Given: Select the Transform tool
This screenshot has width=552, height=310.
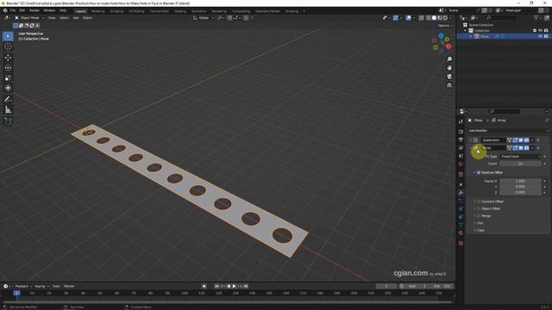Looking at the screenshot, I should [8, 88].
